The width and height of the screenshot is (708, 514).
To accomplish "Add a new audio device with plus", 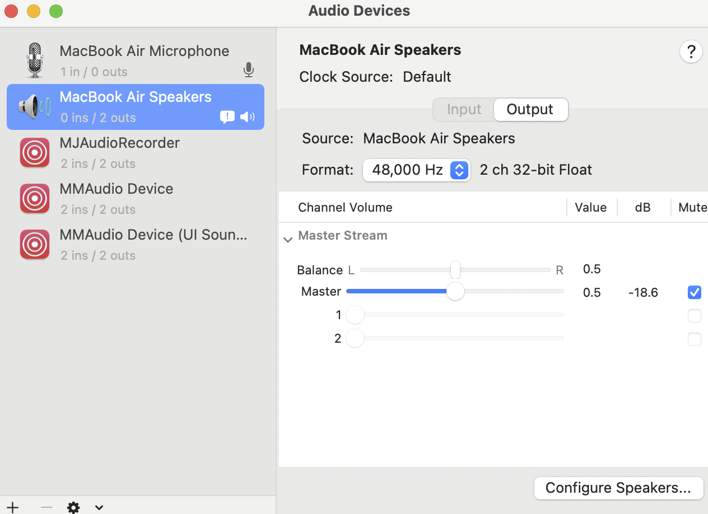I will click(12, 507).
